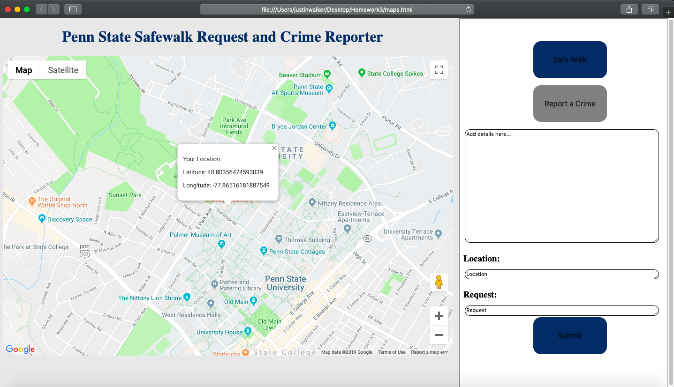Click the Safe Walk button
The width and height of the screenshot is (674, 387).
tap(570, 60)
